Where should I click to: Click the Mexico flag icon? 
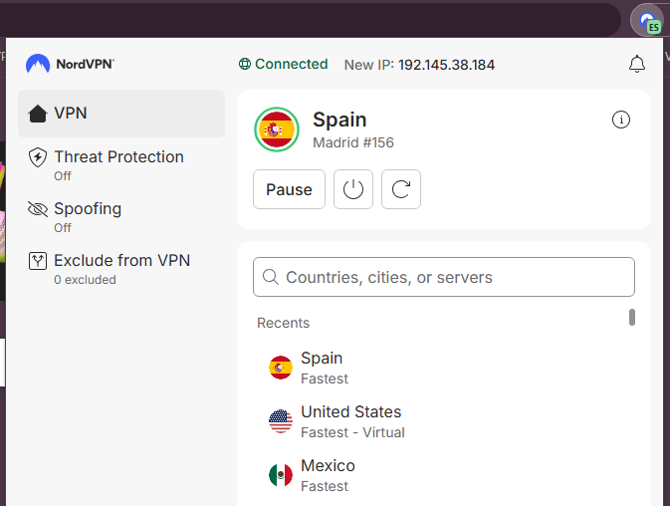point(281,475)
